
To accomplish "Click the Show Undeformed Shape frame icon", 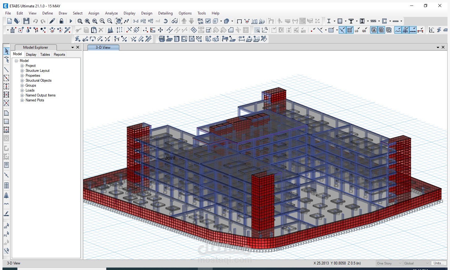I will (239, 21).
